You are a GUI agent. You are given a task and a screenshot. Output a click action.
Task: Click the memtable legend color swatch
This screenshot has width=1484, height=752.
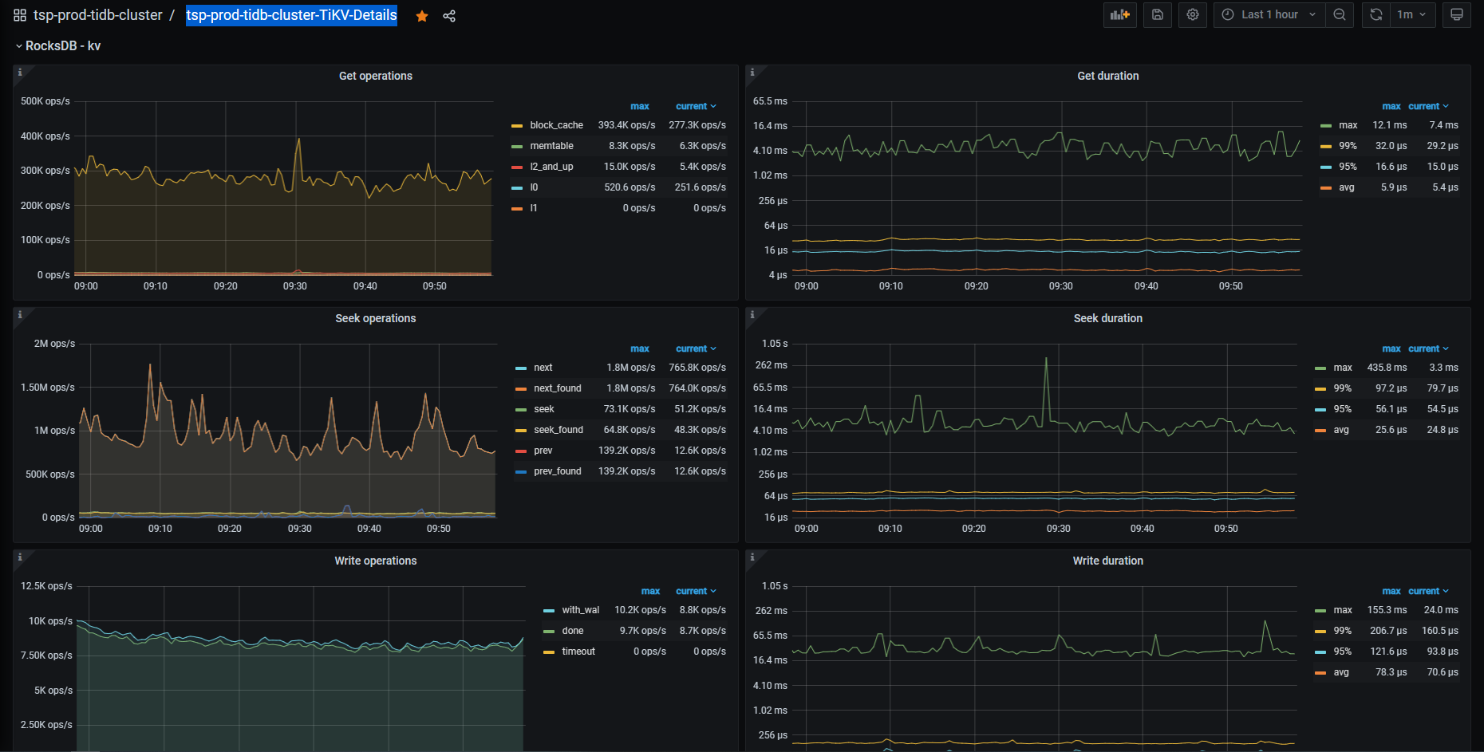click(x=517, y=146)
